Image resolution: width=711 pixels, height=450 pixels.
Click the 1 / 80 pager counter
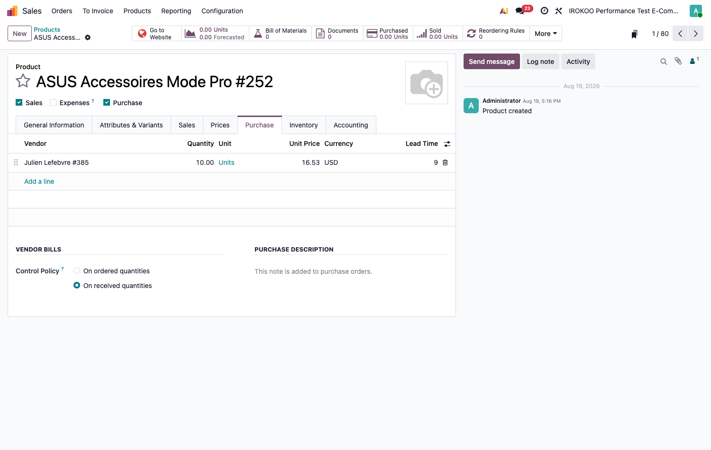(x=660, y=34)
